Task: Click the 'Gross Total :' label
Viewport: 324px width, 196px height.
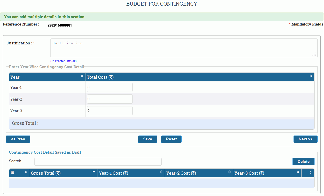Action: pos(25,123)
